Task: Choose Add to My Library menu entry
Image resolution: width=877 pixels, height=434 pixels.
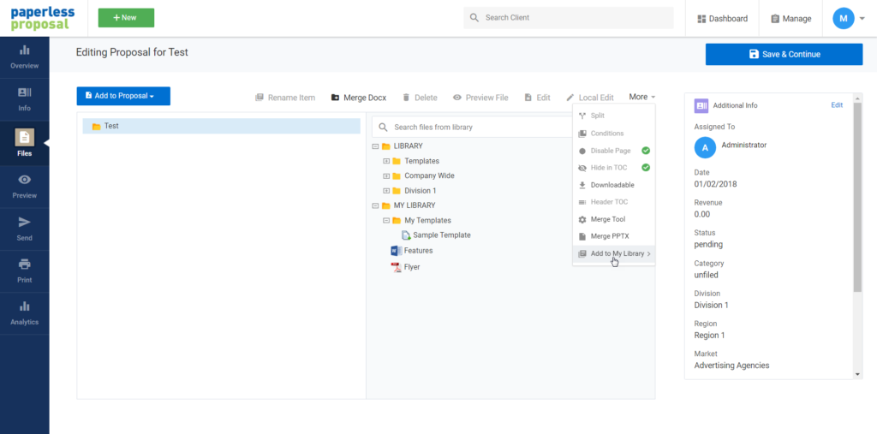Action: coord(615,253)
